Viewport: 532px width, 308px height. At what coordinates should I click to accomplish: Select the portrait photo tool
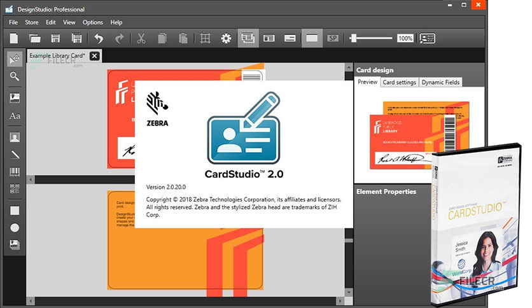point(15,137)
